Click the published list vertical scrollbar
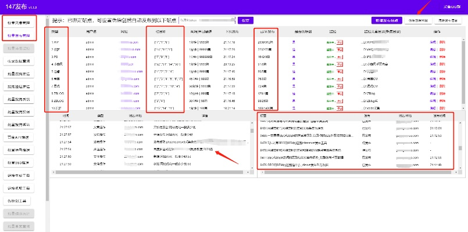 (x=460, y=145)
